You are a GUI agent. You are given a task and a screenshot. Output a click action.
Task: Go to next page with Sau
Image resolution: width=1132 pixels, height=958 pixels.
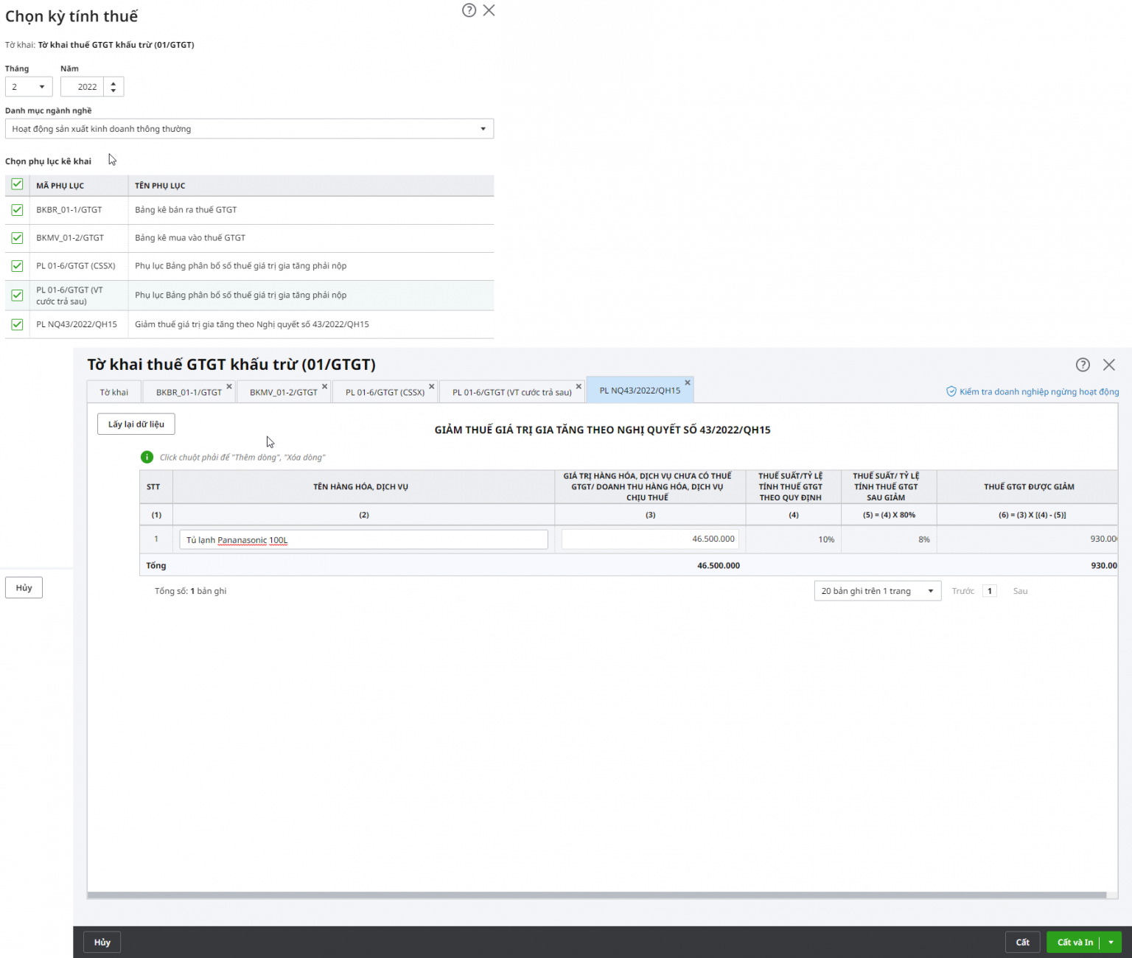click(x=1020, y=591)
